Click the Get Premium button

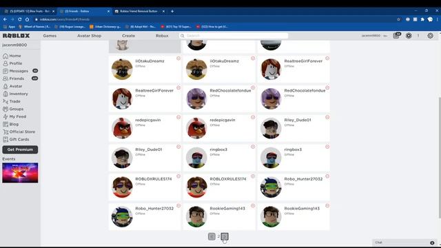click(x=20, y=149)
